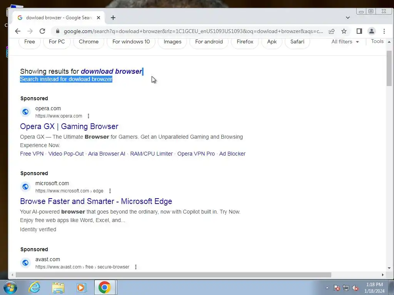
Task: Open the Tools button
Action: (x=377, y=41)
